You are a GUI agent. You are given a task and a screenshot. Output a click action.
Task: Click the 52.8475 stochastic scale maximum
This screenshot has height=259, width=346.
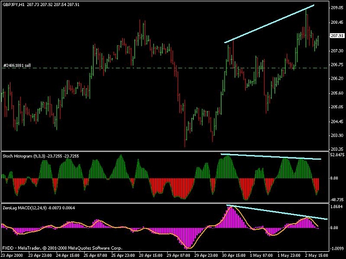click(x=337, y=155)
